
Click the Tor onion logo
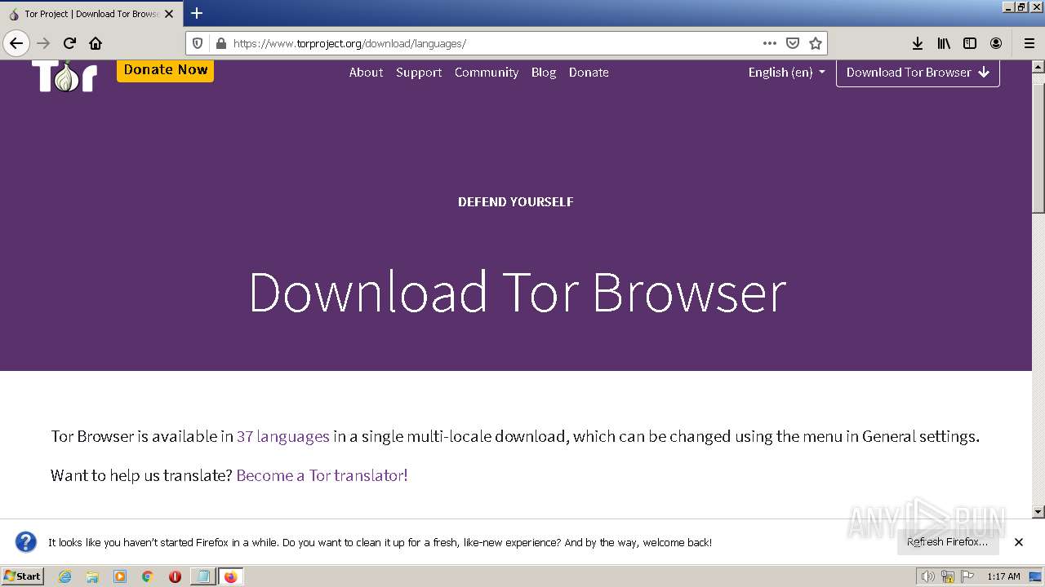(x=64, y=76)
